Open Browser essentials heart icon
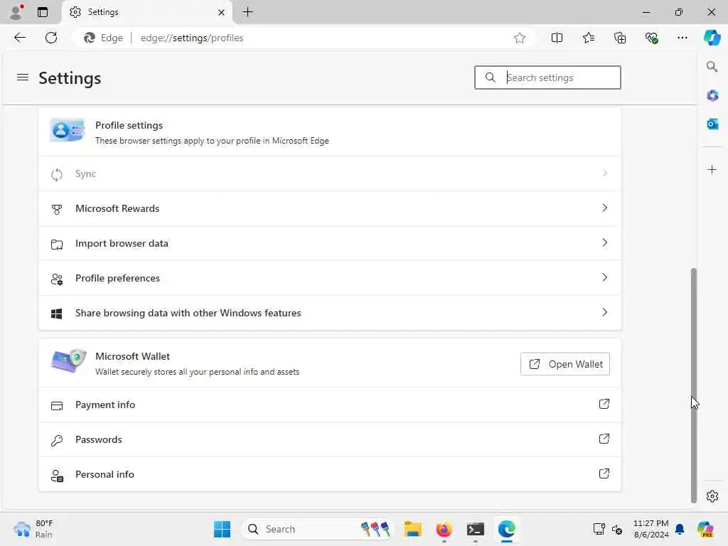This screenshot has height=546, width=728. tap(651, 38)
